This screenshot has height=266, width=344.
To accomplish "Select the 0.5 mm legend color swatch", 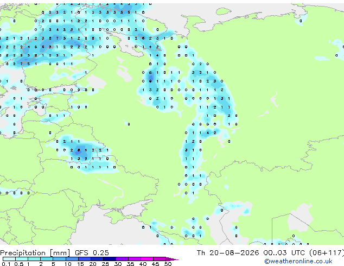I will coord(22,259).
